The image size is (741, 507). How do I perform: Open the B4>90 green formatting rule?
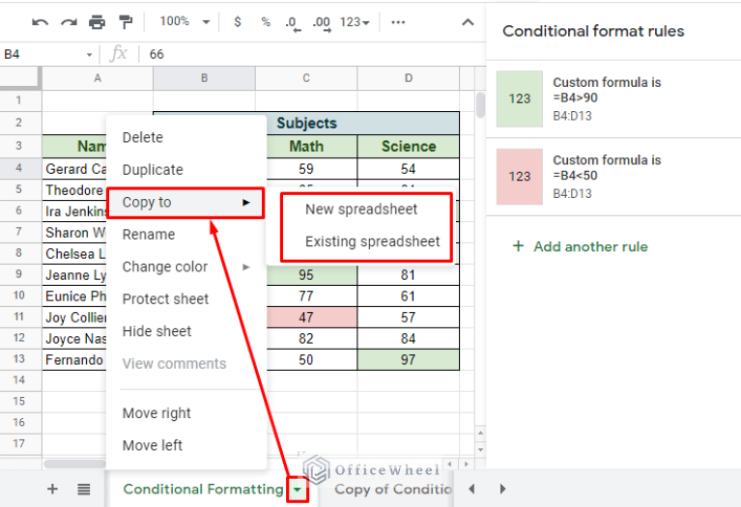point(607,99)
